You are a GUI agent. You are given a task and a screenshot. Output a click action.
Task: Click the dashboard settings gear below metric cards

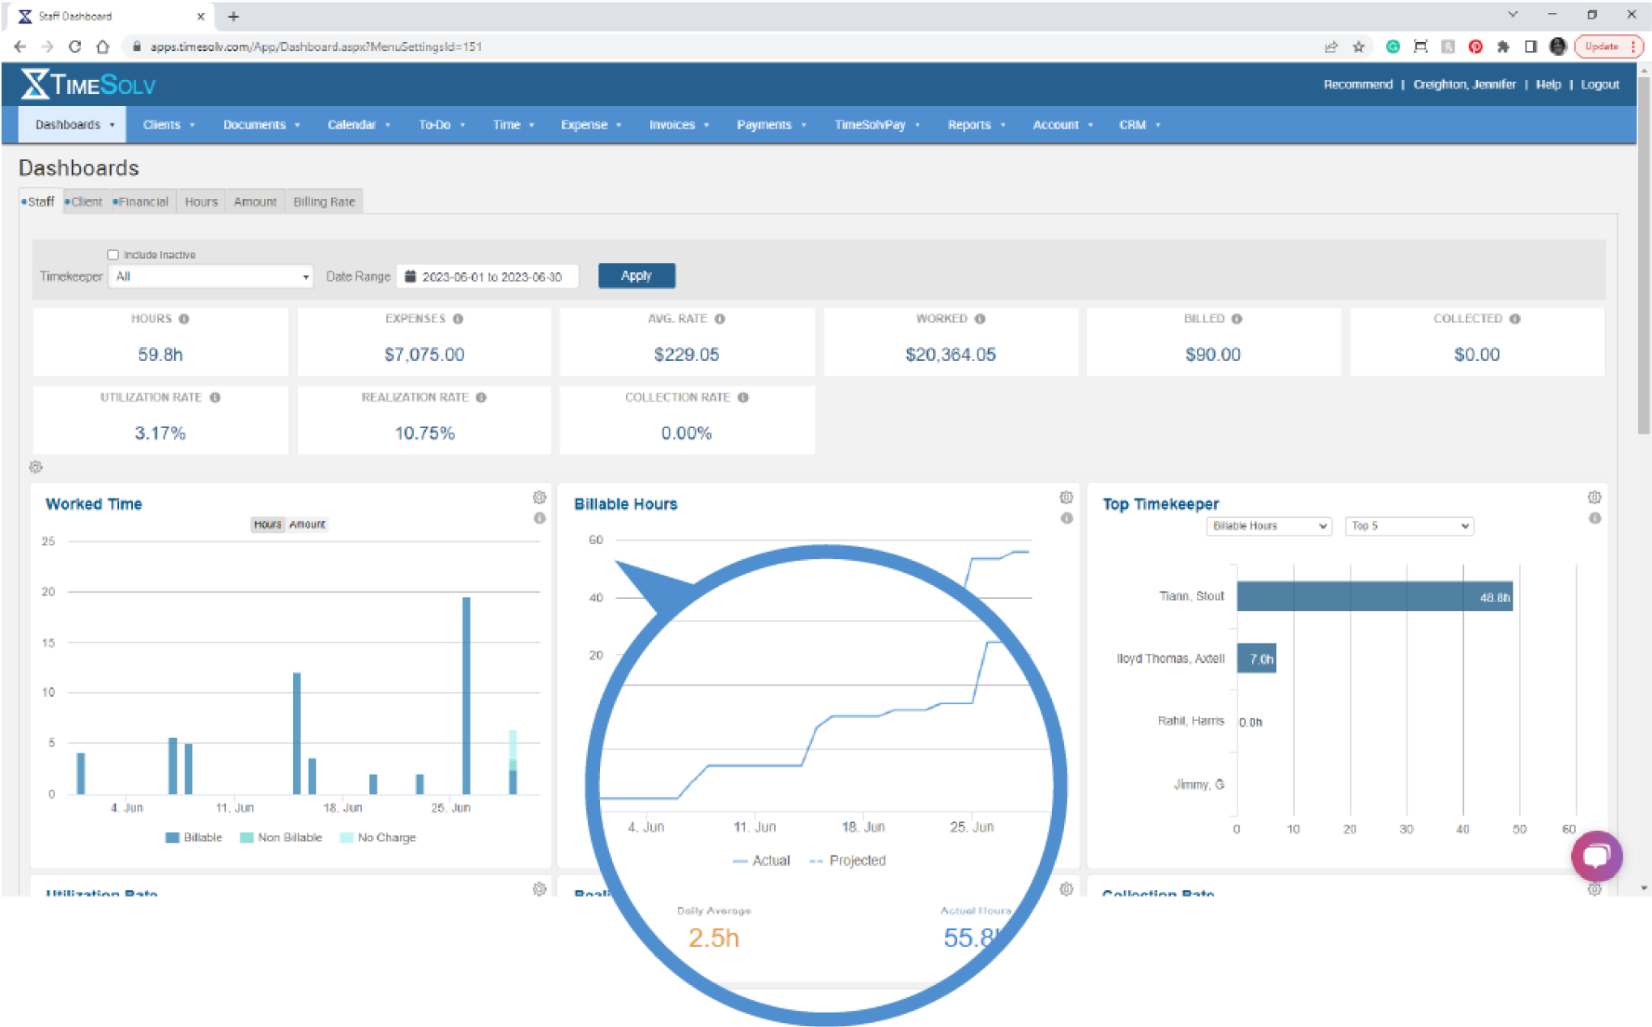pos(36,467)
